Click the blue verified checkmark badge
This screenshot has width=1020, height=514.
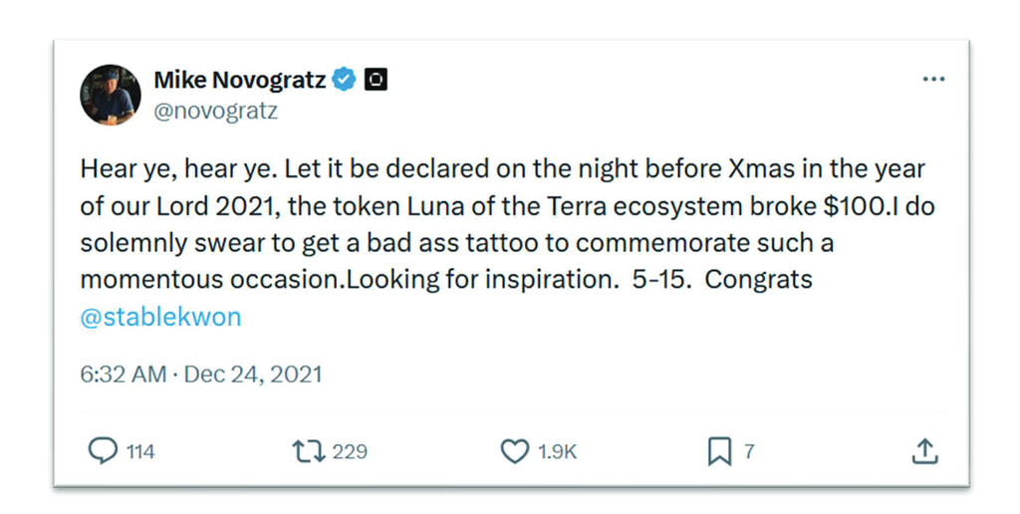coord(344,80)
